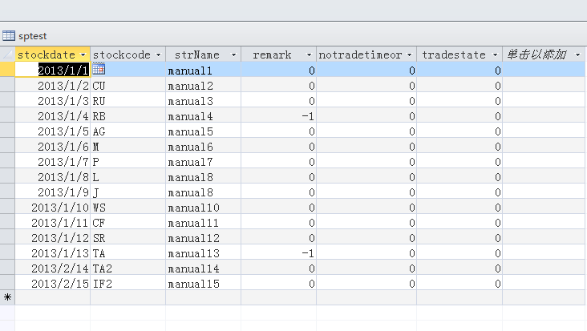Image resolution: width=587 pixels, height=331 pixels.
Task: Click the manual10 strName cell
Action: click(x=200, y=208)
